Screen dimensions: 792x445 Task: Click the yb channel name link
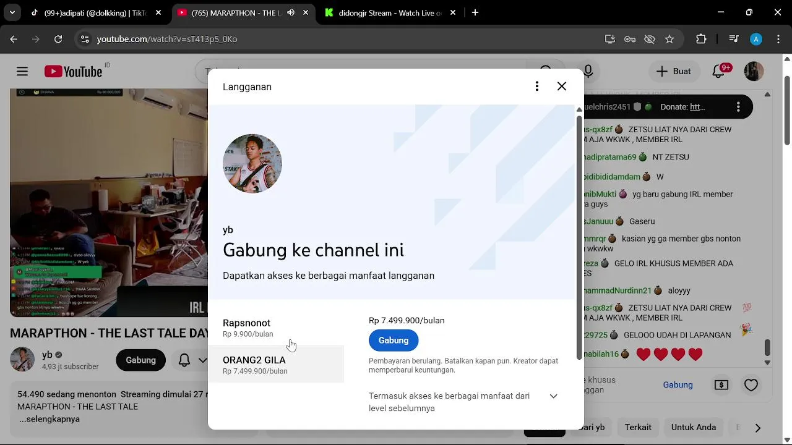tap(47, 355)
